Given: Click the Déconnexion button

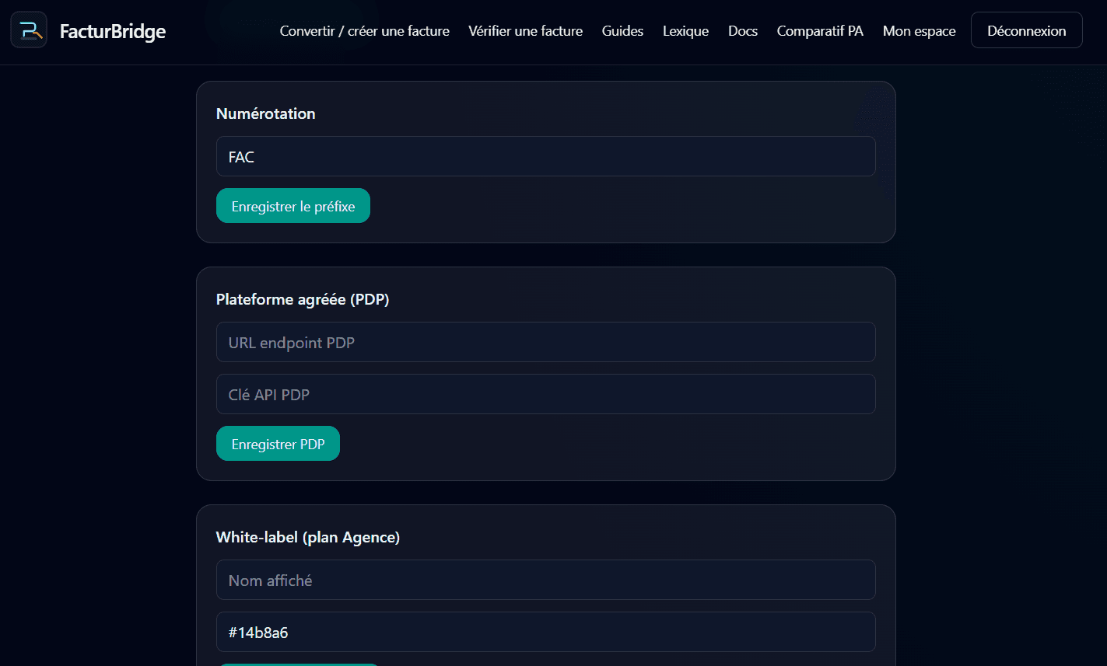Looking at the screenshot, I should [1027, 30].
